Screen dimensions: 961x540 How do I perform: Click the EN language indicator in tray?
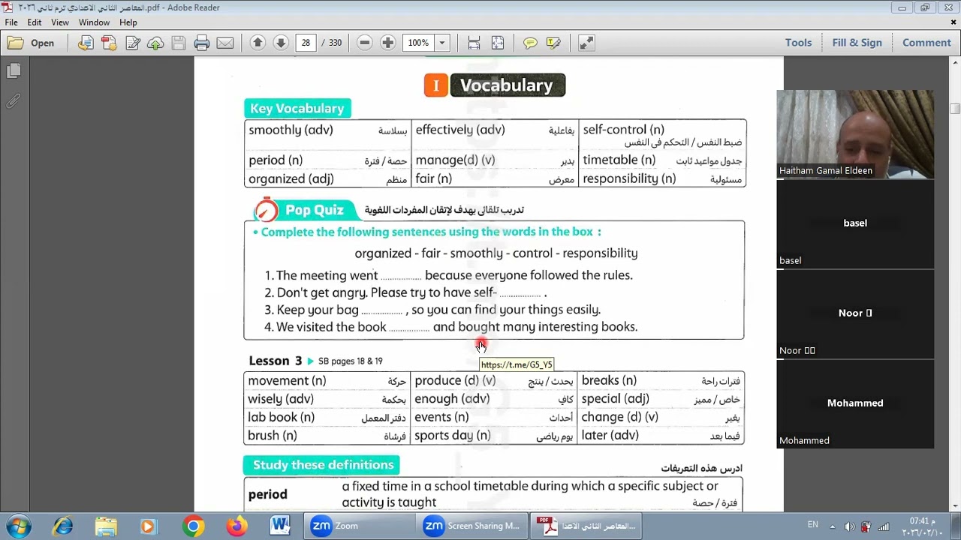(813, 525)
